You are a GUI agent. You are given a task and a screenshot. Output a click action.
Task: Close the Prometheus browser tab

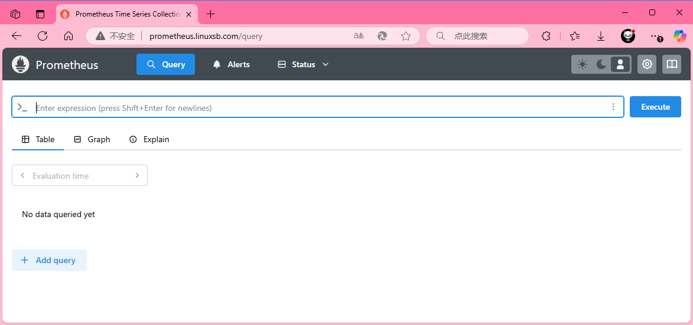pos(188,14)
